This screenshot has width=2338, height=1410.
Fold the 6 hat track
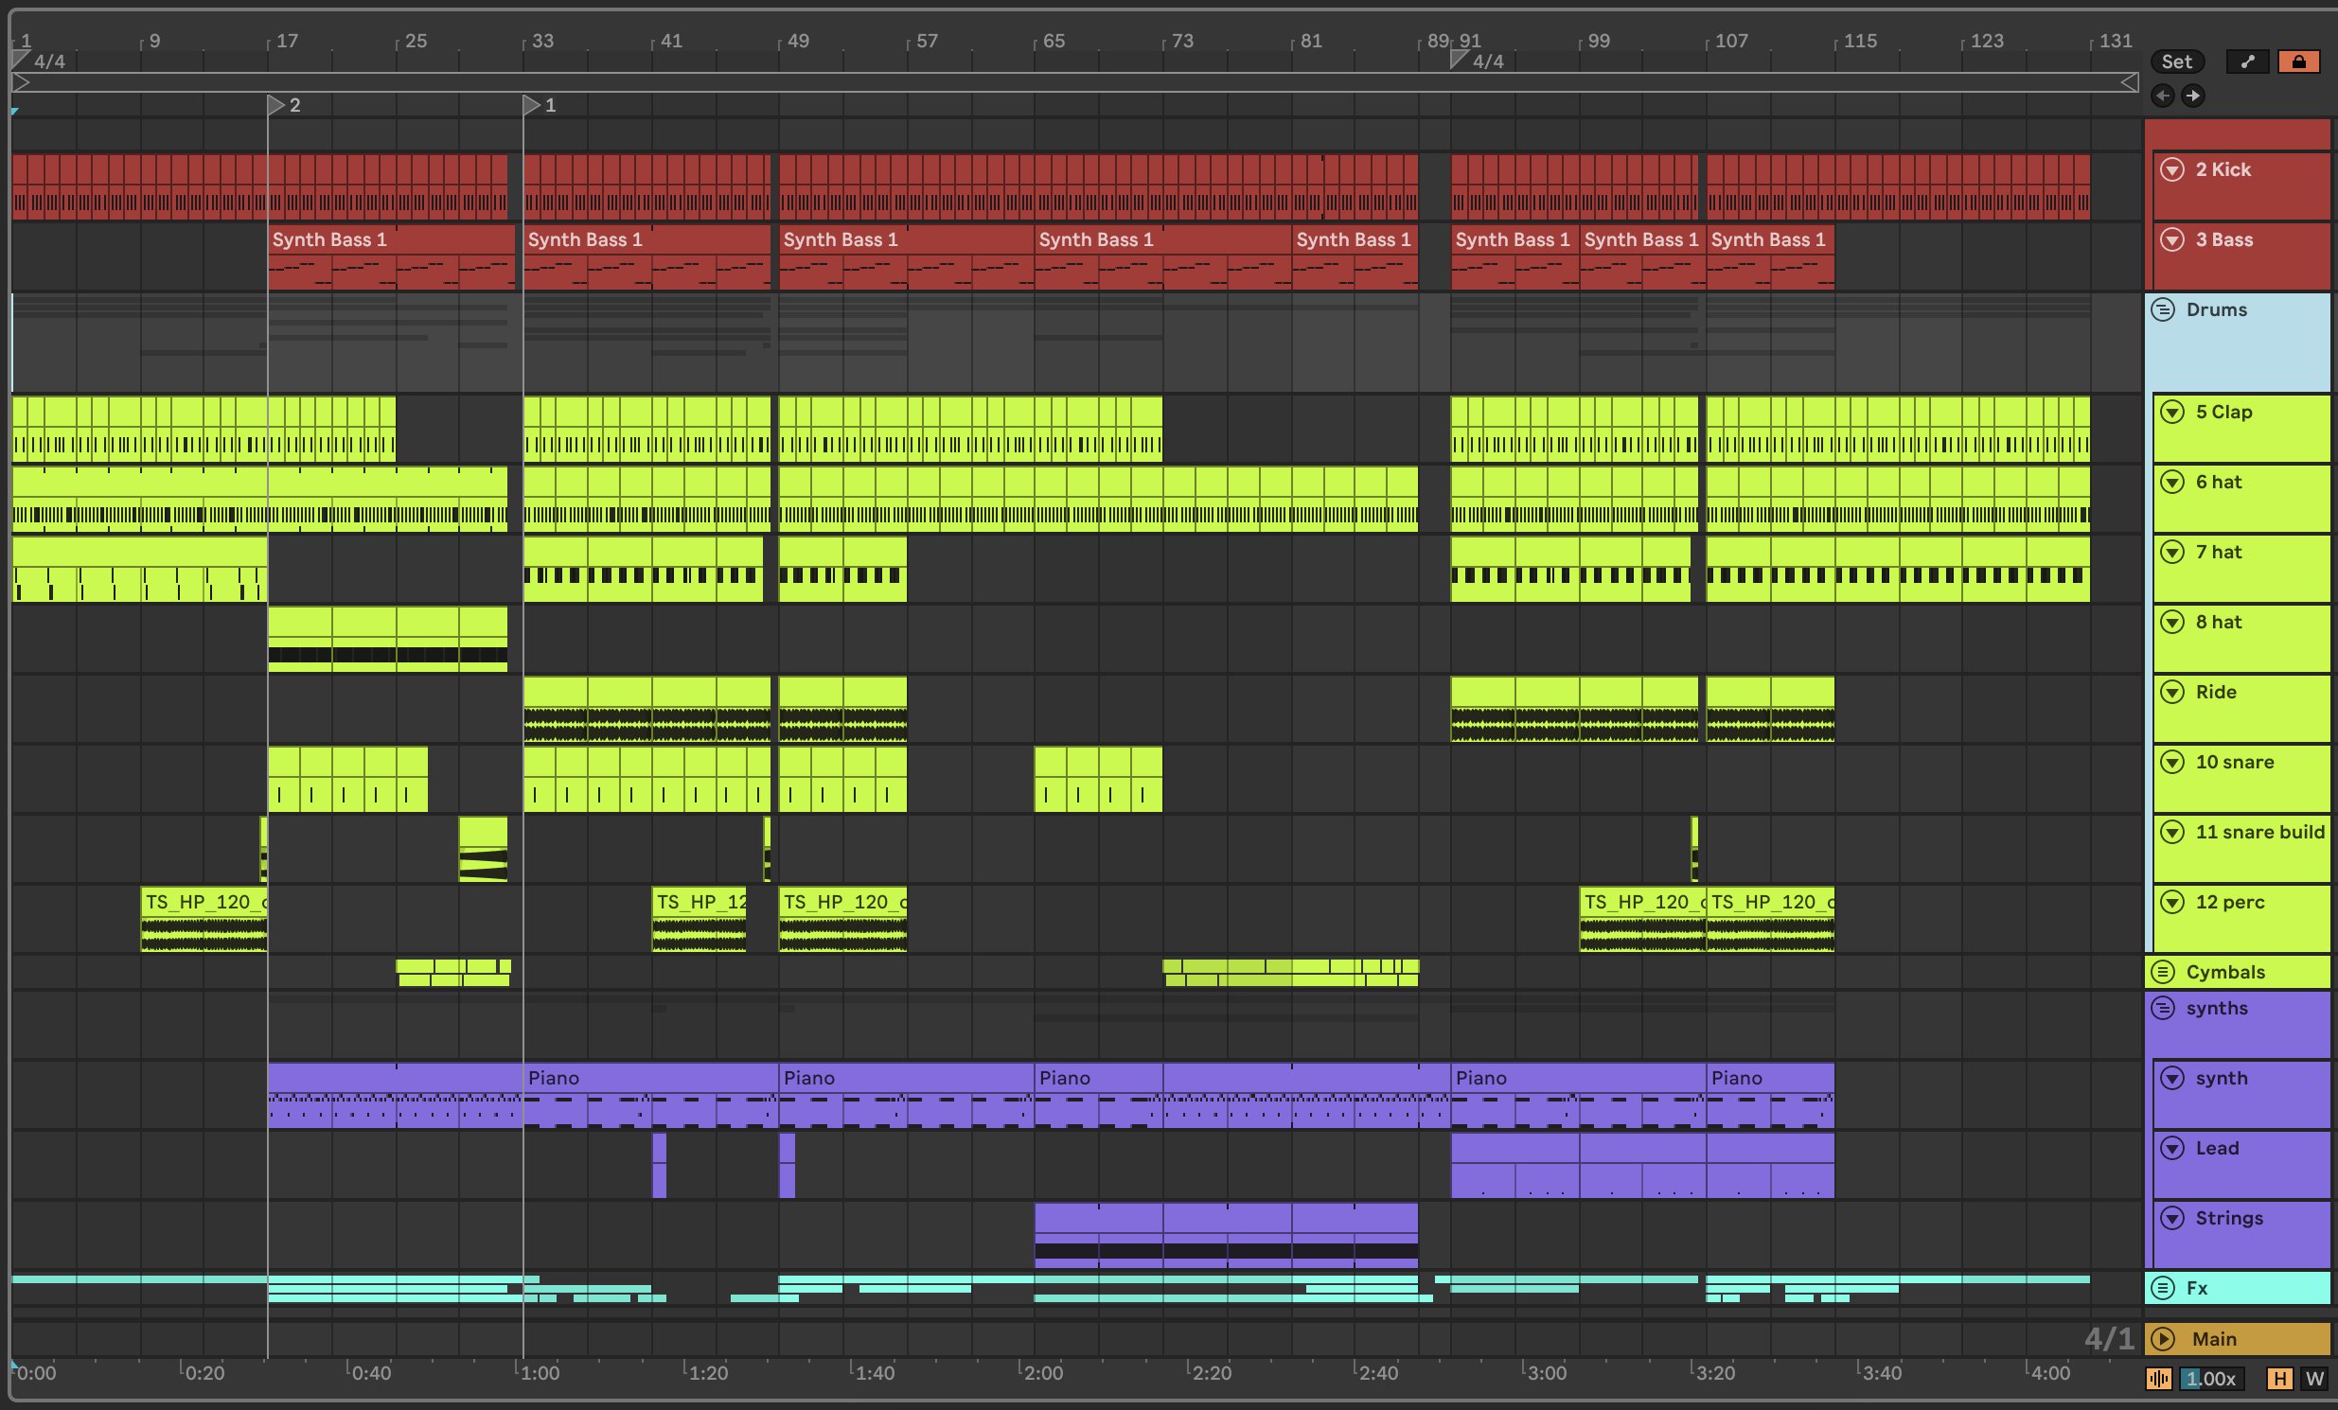pos(2172,482)
